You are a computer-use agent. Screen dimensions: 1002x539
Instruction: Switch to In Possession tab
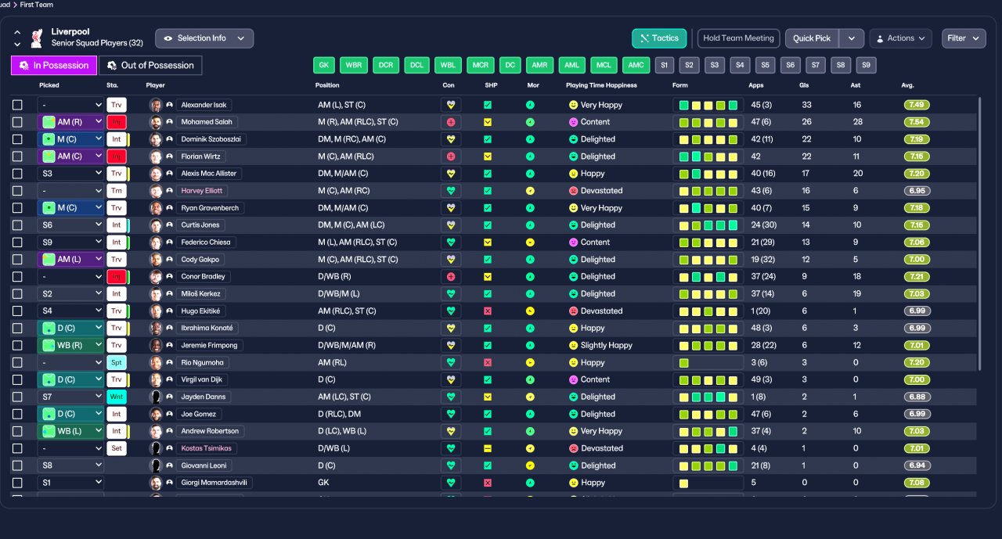tap(54, 66)
